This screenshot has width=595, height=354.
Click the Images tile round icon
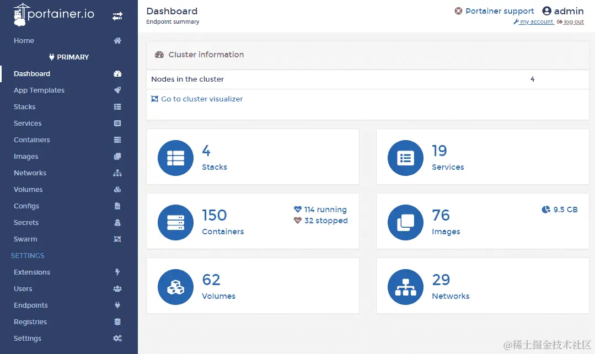pyautogui.click(x=405, y=222)
